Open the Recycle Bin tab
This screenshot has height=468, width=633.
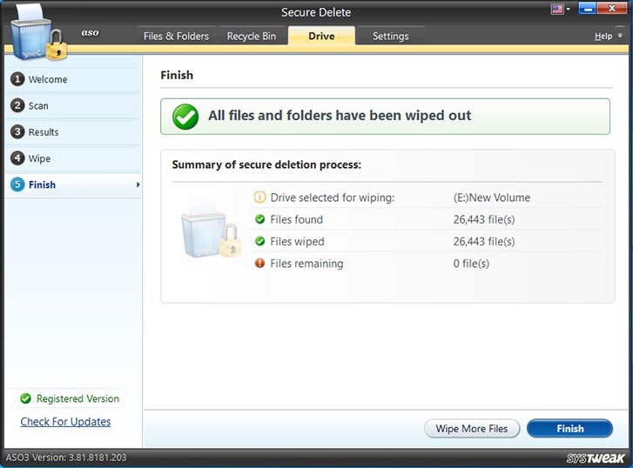[251, 37]
